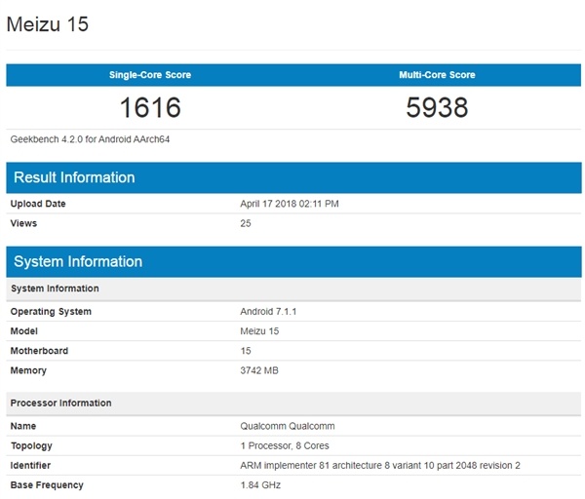Click the Motherboard label
This screenshot has height=499, width=585.
coord(39,351)
